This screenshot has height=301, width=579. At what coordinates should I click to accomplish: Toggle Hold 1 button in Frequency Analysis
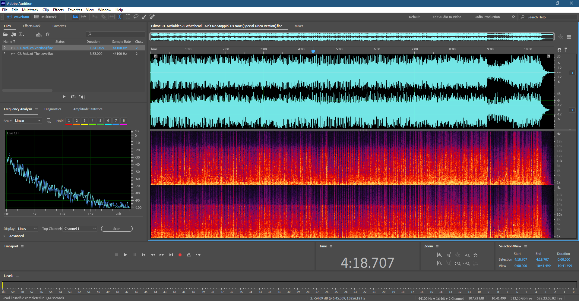tap(69, 121)
